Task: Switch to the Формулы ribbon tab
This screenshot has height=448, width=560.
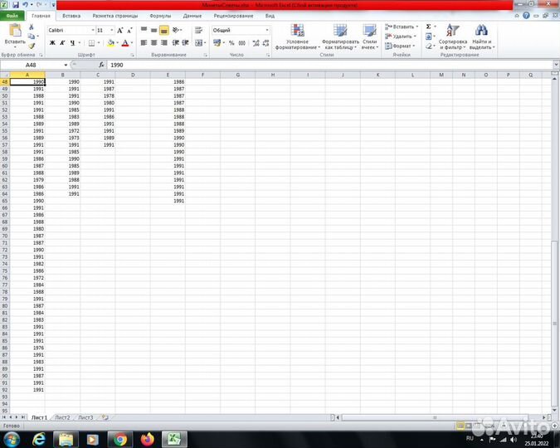Action: [160, 16]
